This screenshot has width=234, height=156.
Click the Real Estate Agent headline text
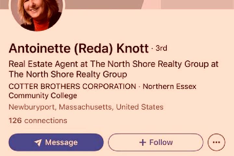(x=113, y=64)
